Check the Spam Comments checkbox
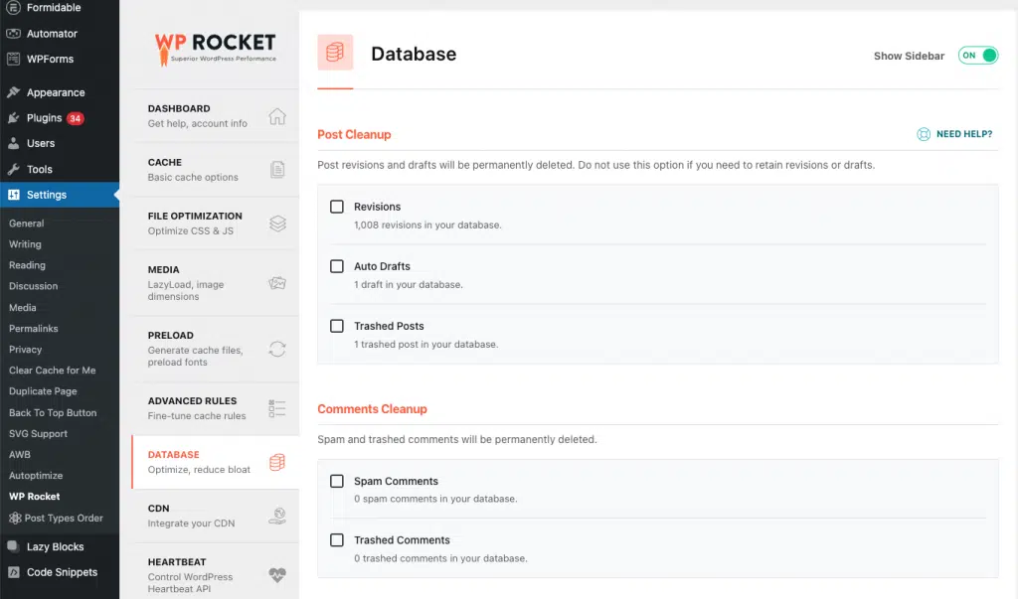1018x599 pixels. click(336, 481)
